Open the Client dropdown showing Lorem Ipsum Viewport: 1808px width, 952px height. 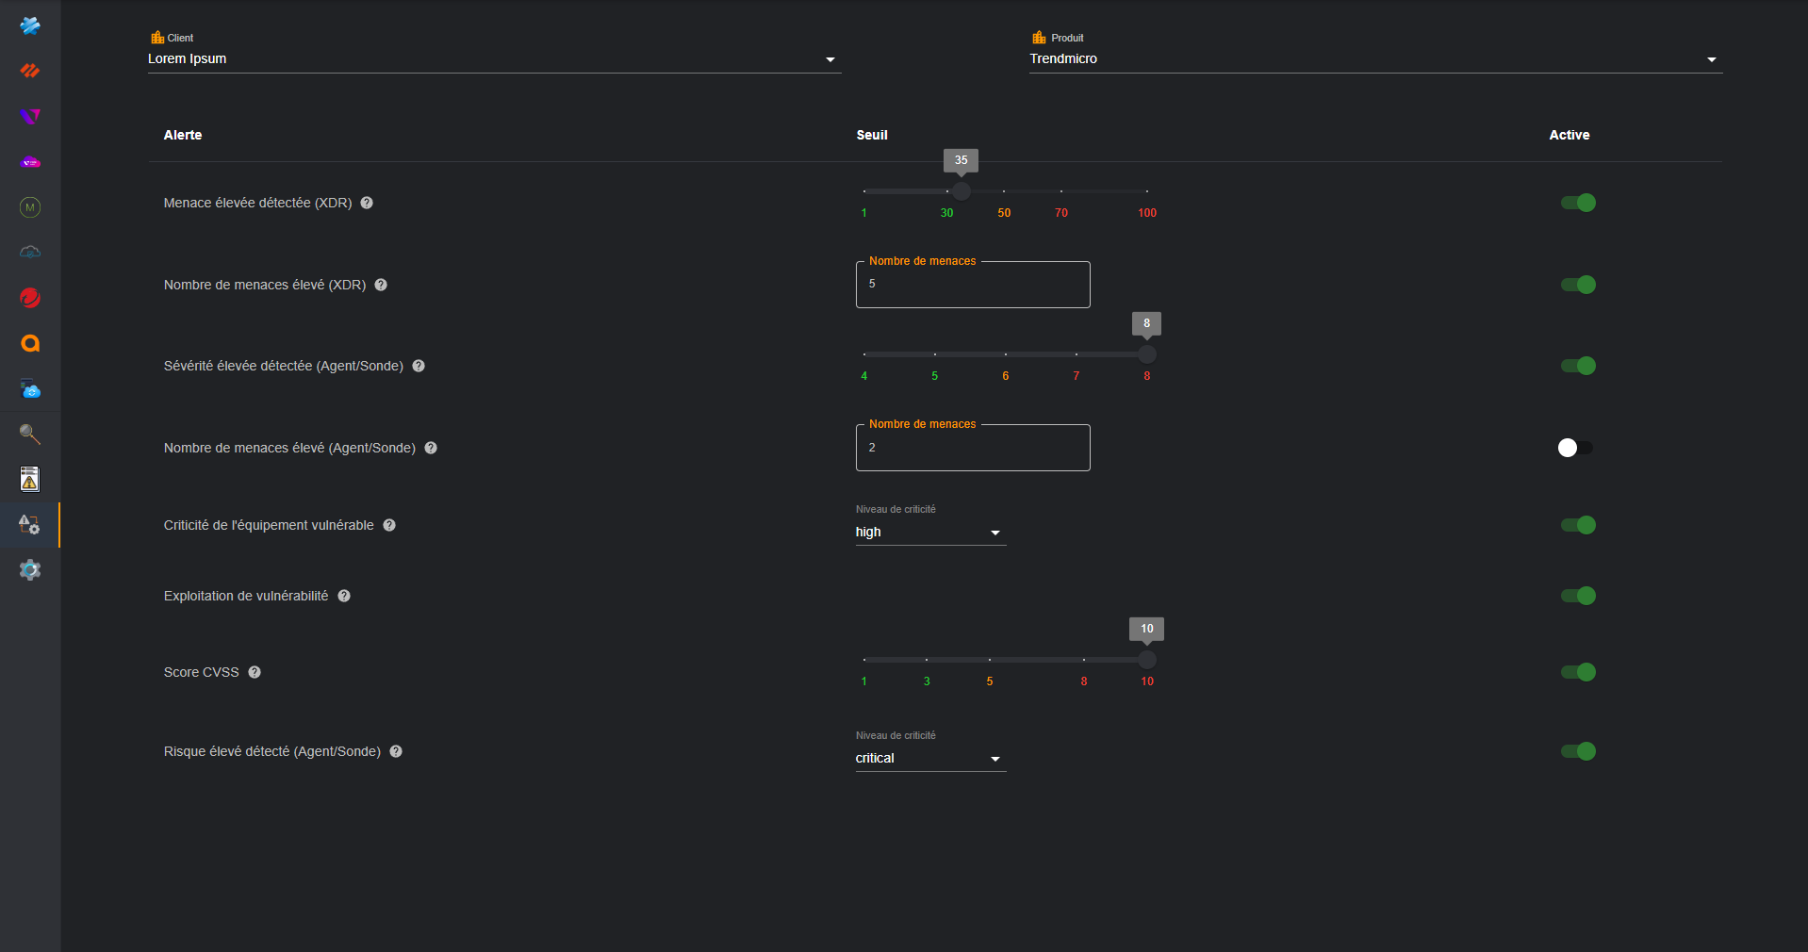pos(494,58)
